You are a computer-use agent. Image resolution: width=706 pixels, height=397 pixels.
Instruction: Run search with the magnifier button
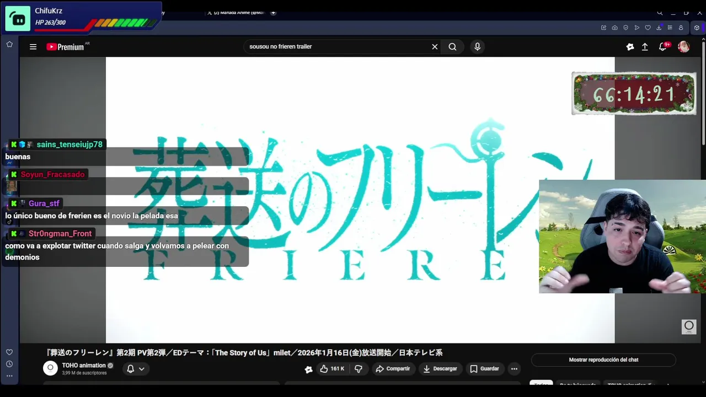(x=452, y=47)
